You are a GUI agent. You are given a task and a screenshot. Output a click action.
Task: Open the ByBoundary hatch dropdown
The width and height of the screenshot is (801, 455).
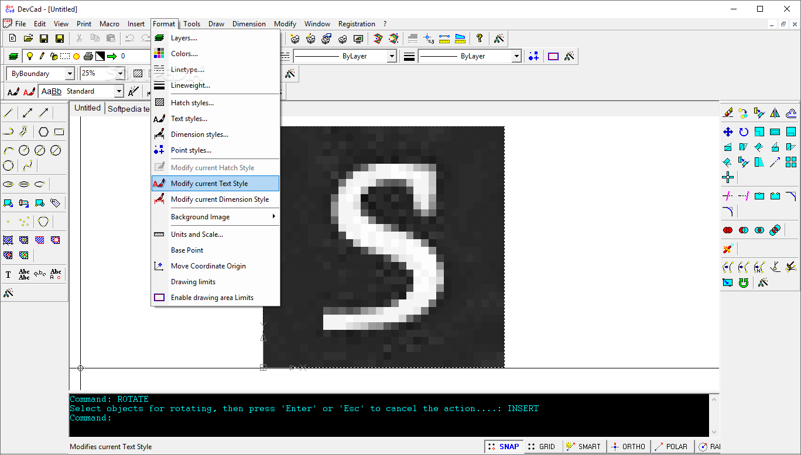pyautogui.click(x=70, y=74)
